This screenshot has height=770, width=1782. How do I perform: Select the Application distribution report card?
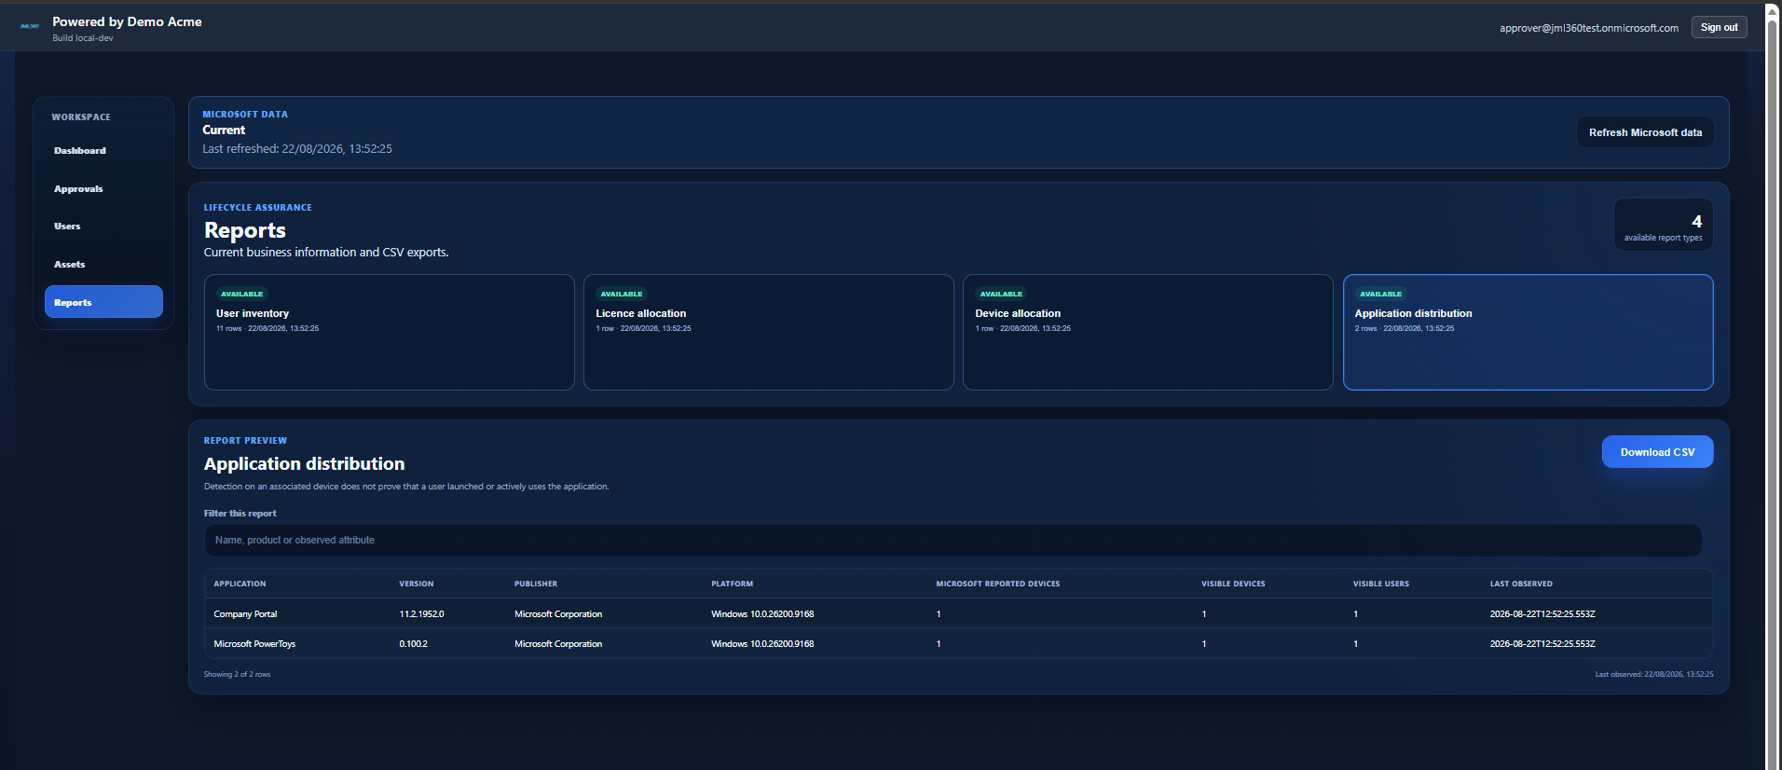[x=1528, y=332]
